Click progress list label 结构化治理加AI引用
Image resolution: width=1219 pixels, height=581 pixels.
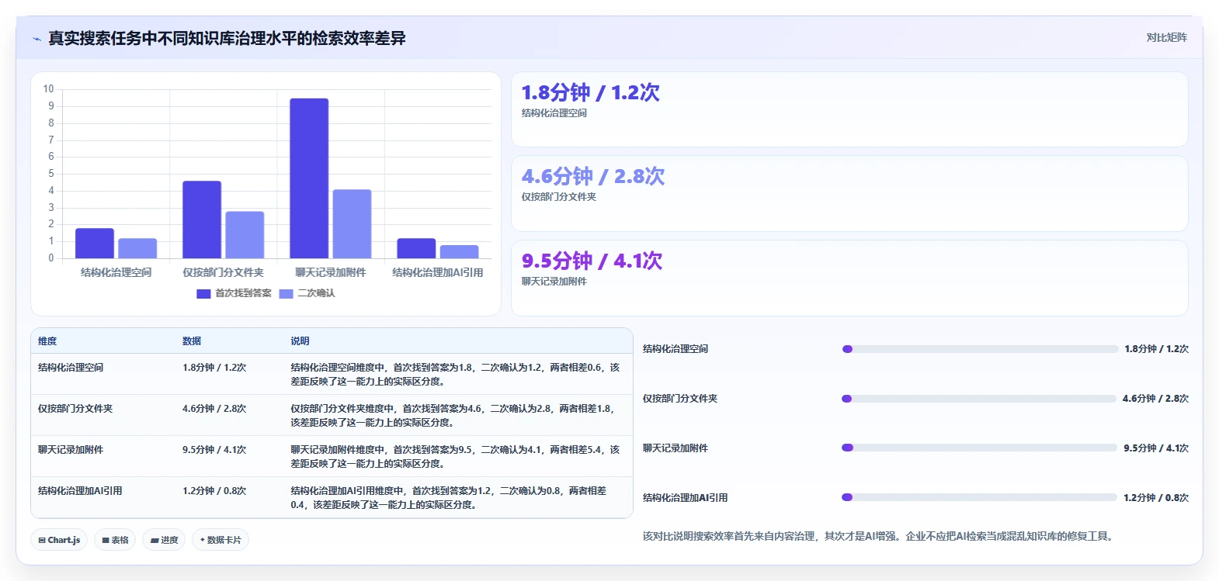point(686,498)
